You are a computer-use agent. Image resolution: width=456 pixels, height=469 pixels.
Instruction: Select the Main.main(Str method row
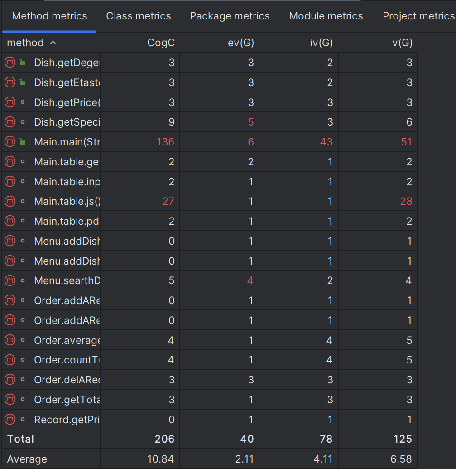point(210,141)
